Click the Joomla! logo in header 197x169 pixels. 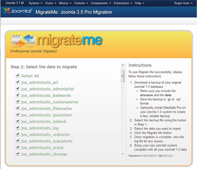click(x=18, y=11)
